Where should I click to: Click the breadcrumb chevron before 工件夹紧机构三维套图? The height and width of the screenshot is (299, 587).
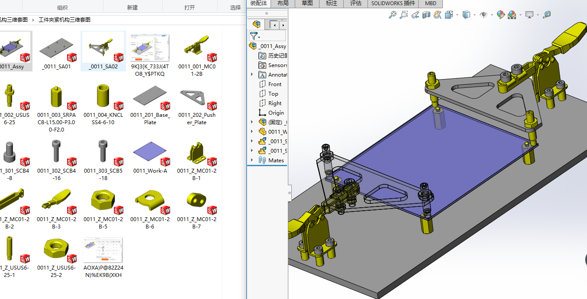(33, 20)
